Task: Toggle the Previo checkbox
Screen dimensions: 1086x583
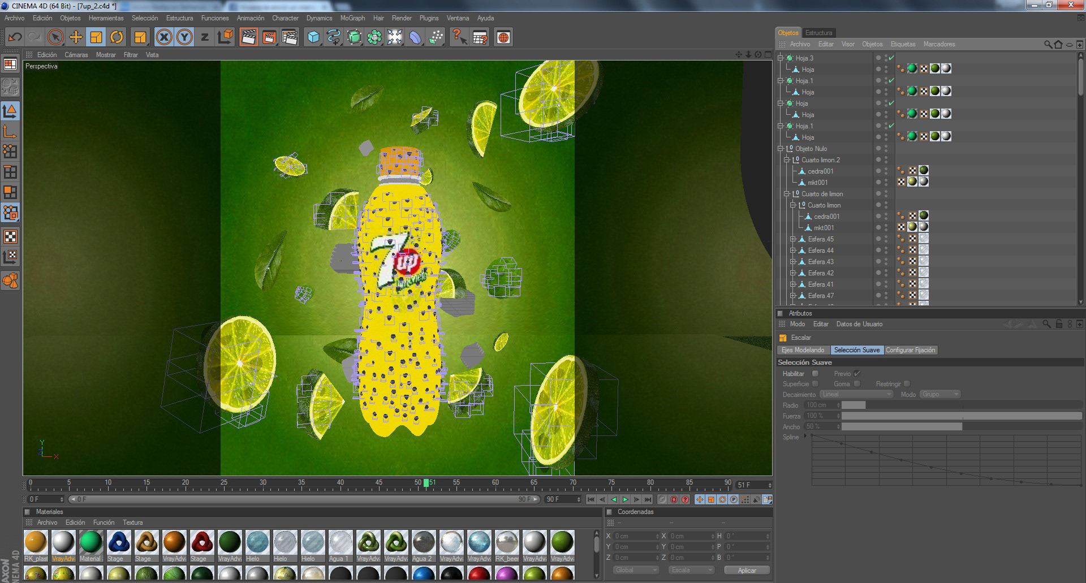Action: tap(857, 374)
